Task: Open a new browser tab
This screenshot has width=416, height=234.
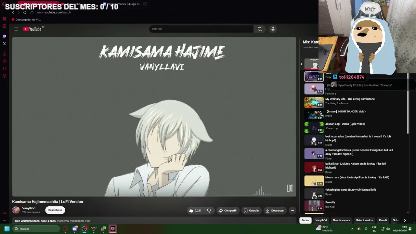Action: 145,4
